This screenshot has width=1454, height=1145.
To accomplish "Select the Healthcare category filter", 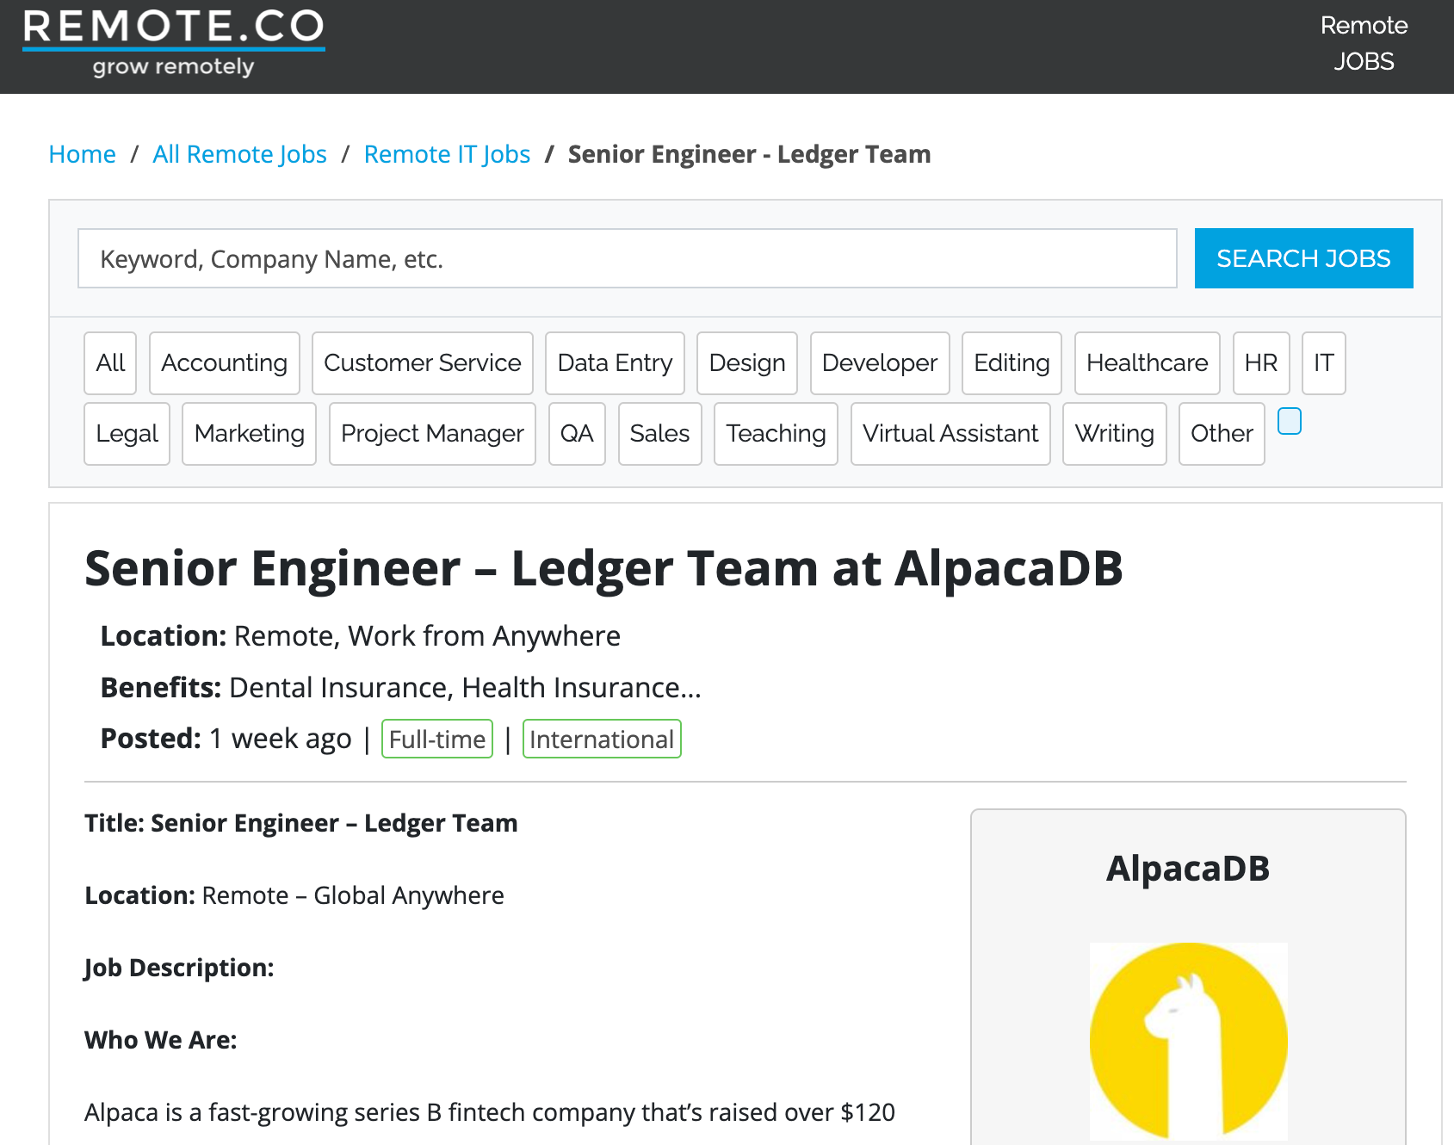I will tap(1147, 363).
